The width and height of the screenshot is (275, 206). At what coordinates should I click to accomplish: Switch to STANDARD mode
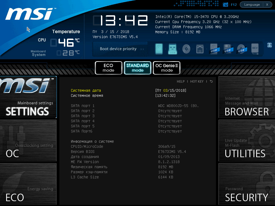(137, 68)
